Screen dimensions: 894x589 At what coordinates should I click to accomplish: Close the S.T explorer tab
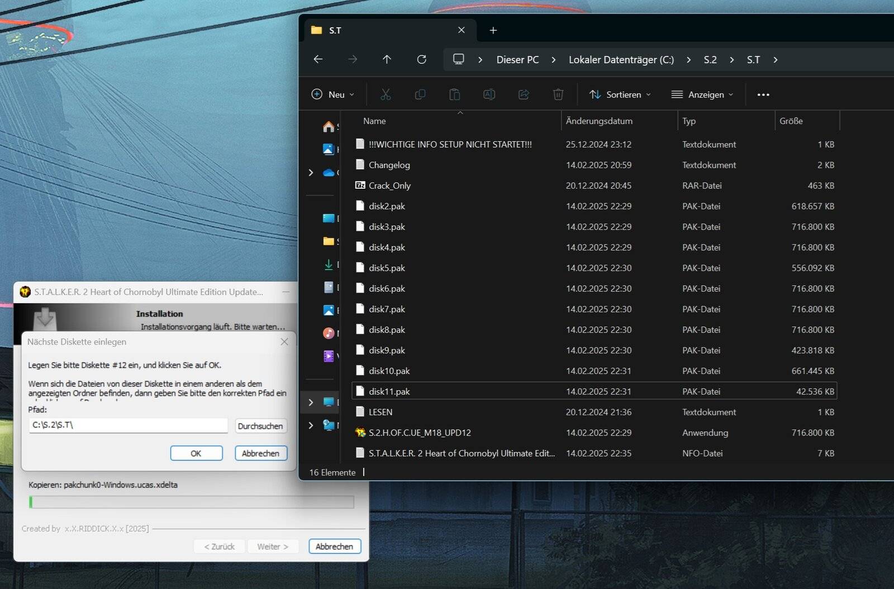[x=462, y=30]
